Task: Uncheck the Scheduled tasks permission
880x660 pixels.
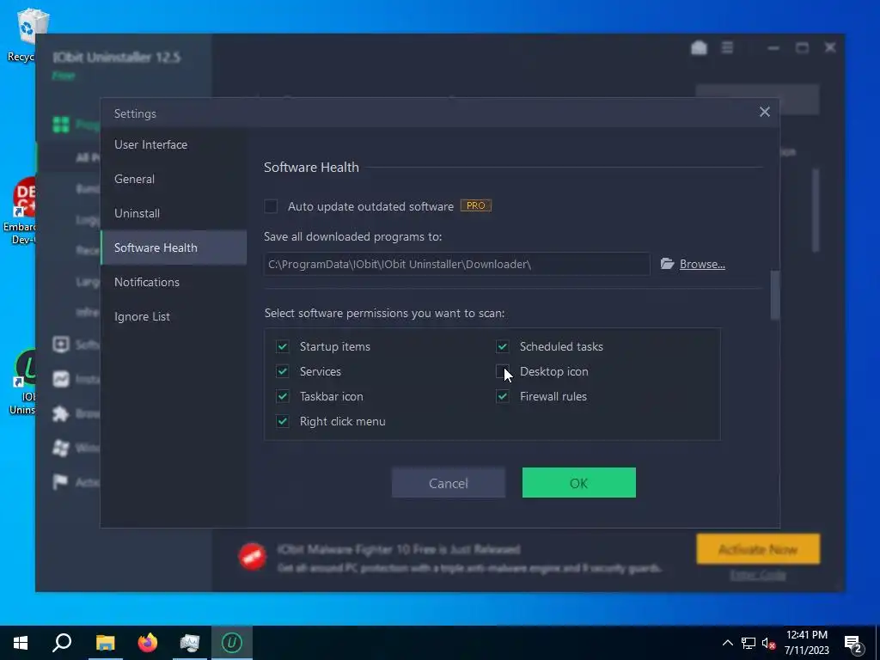Action: pyautogui.click(x=502, y=346)
